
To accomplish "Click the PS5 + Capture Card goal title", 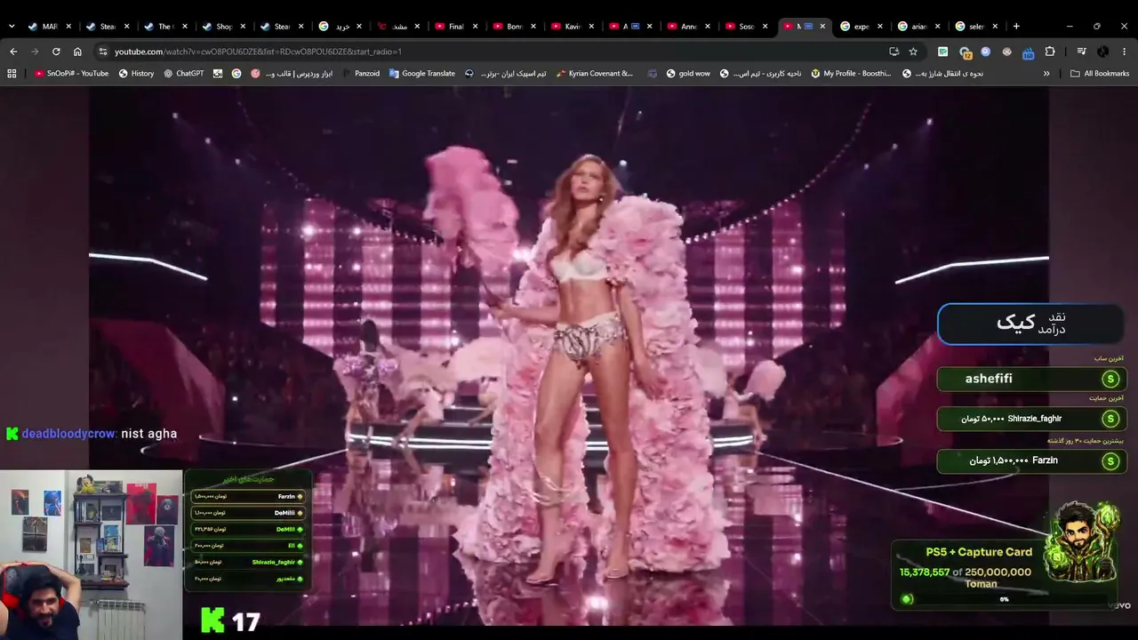I will point(979,552).
